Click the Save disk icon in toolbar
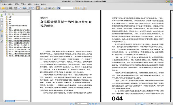173x105 pixels. click(x=7, y=8)
